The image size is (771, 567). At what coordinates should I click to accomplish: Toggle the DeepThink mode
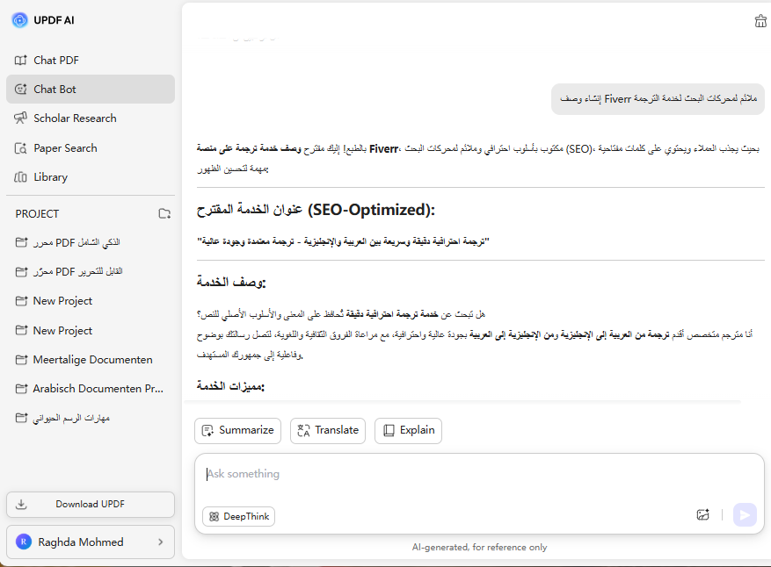(239, 516)
